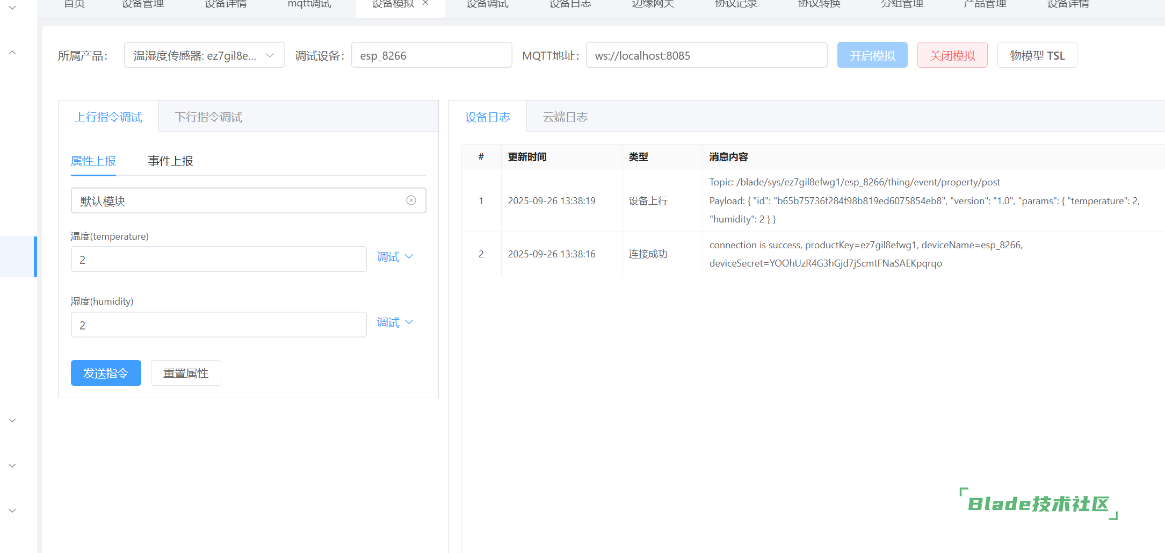Open the 所属产品 product dropdown
The height and width of the screenshot is (553, 1165).
(x=204, y=55)
